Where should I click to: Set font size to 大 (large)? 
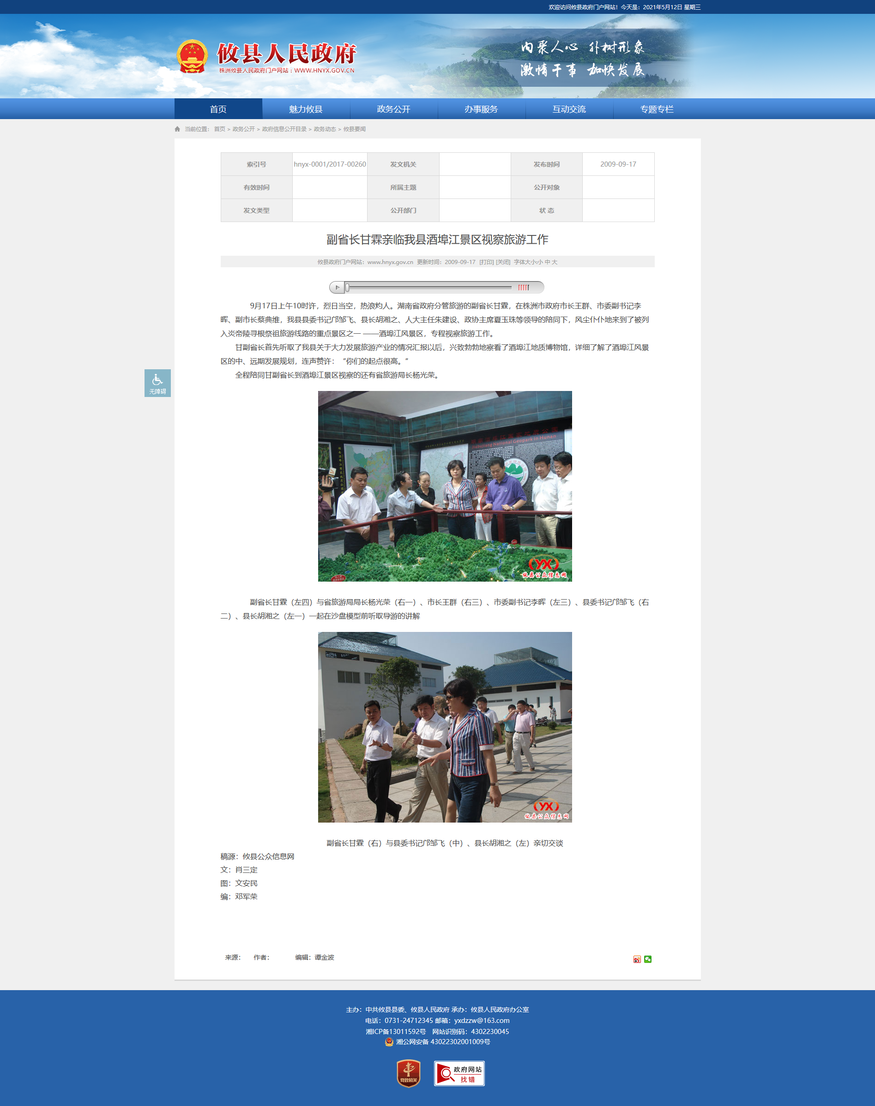(x=554, y=262)
